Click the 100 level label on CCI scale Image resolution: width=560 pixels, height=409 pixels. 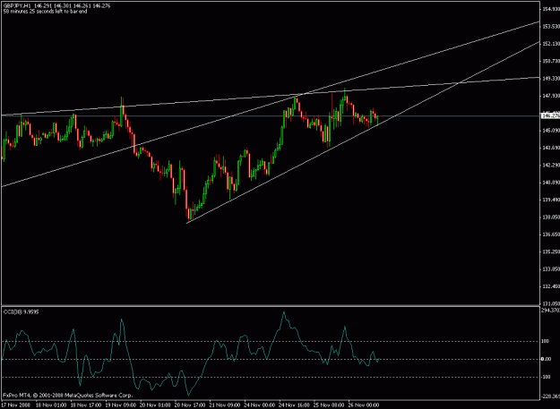[x=546, y=342]
